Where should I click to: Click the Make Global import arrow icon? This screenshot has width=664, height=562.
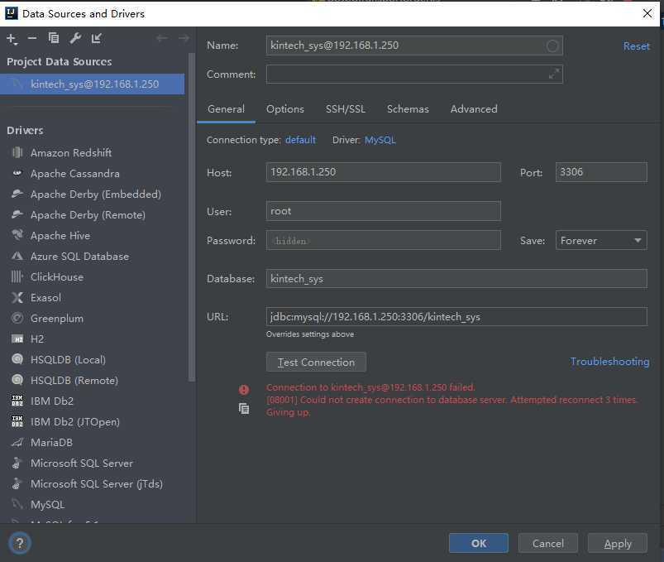[x=97, y=39]
